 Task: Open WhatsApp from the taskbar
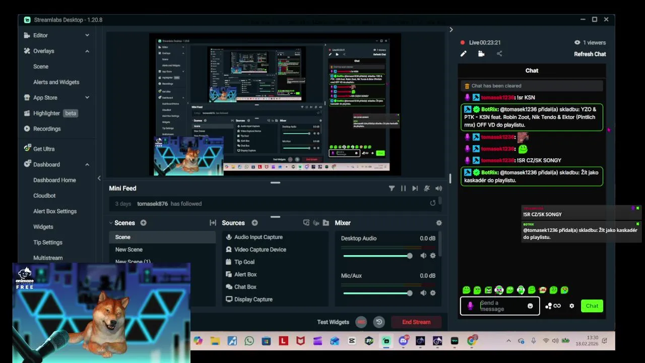click(249, 341)
